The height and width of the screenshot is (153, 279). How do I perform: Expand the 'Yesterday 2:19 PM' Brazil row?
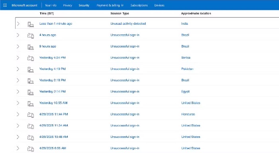pyautogui.click(x=18, y=80)
